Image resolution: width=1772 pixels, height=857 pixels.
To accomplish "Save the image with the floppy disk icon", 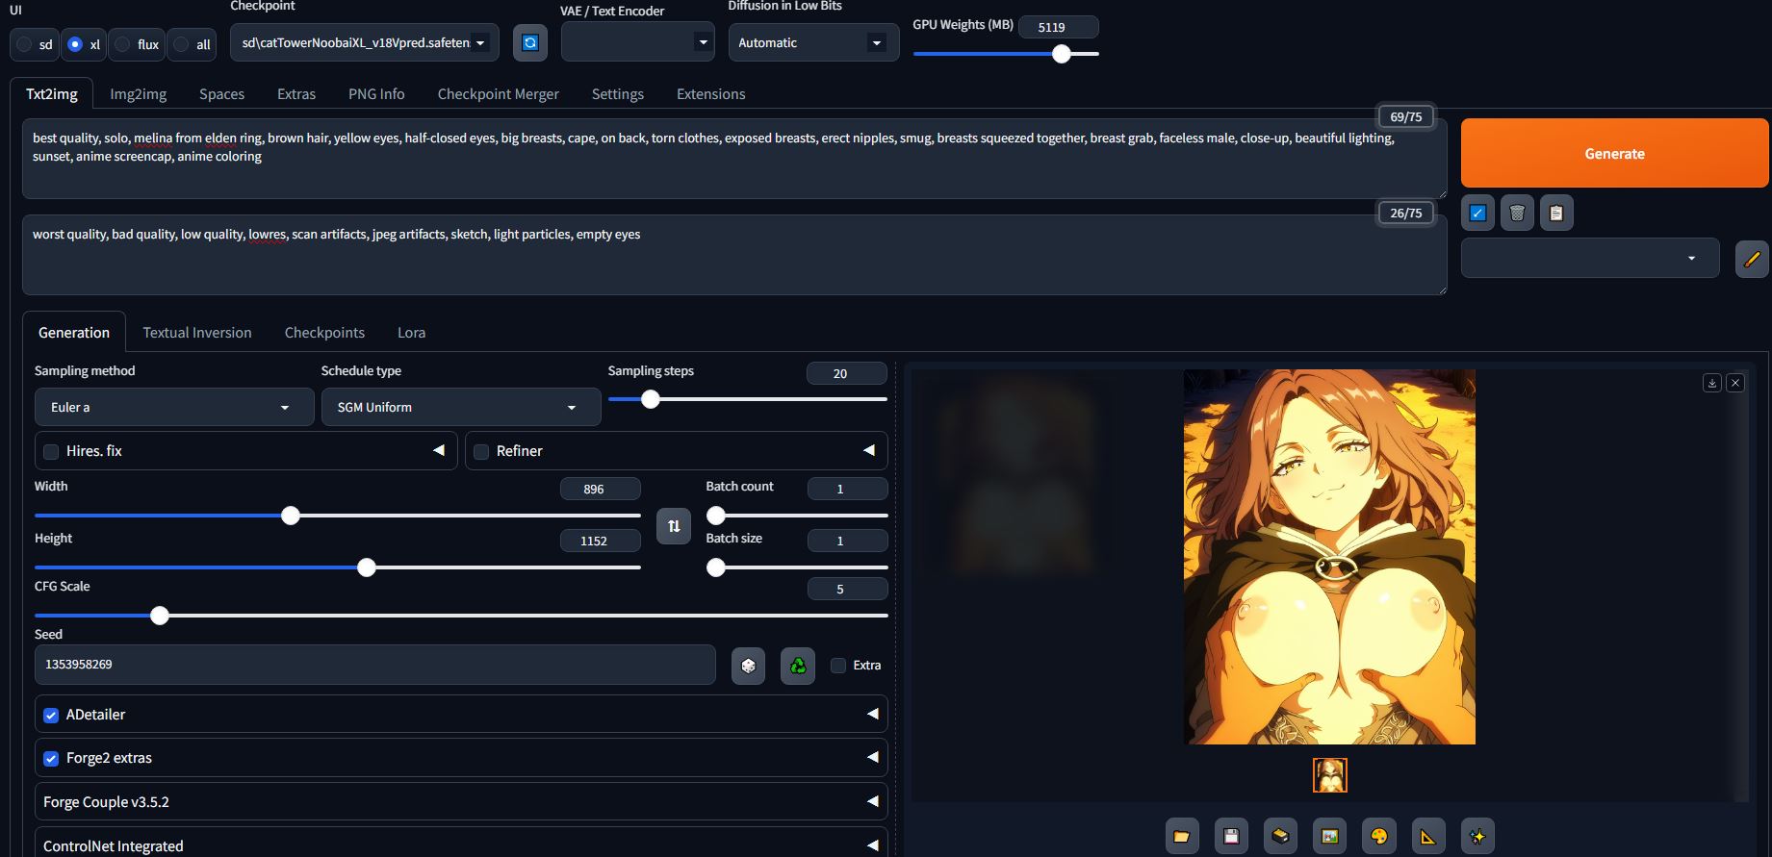I will pyautogui.click(x=1231, y=836).
